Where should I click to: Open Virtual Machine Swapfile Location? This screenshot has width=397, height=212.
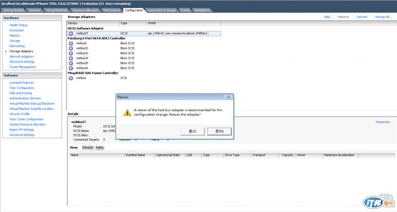31,109
